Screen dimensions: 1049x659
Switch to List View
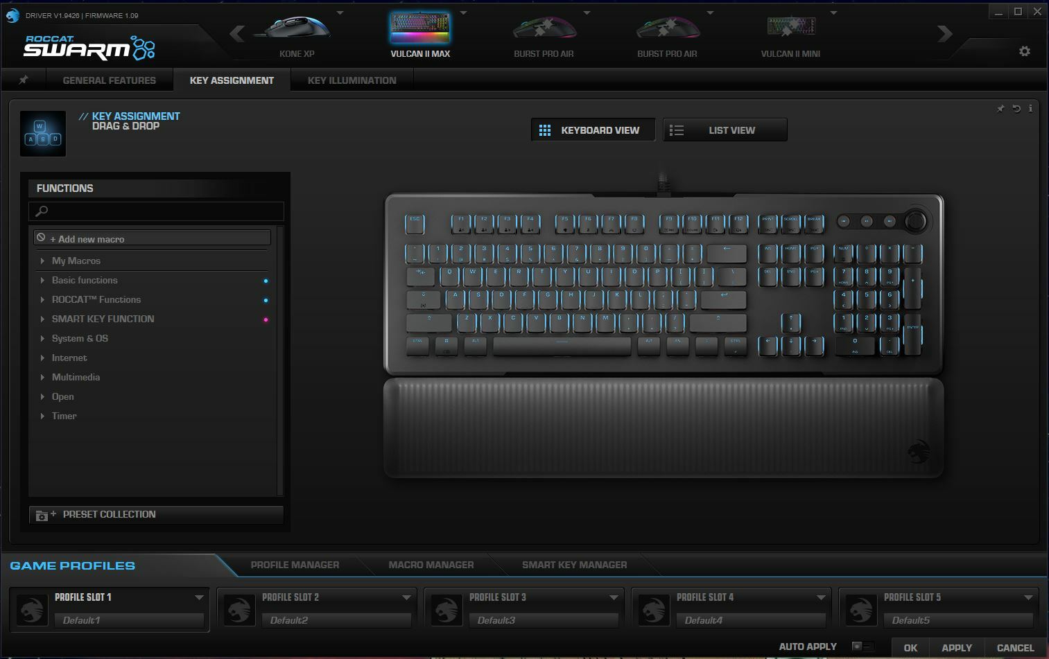(x=725, y=129)
